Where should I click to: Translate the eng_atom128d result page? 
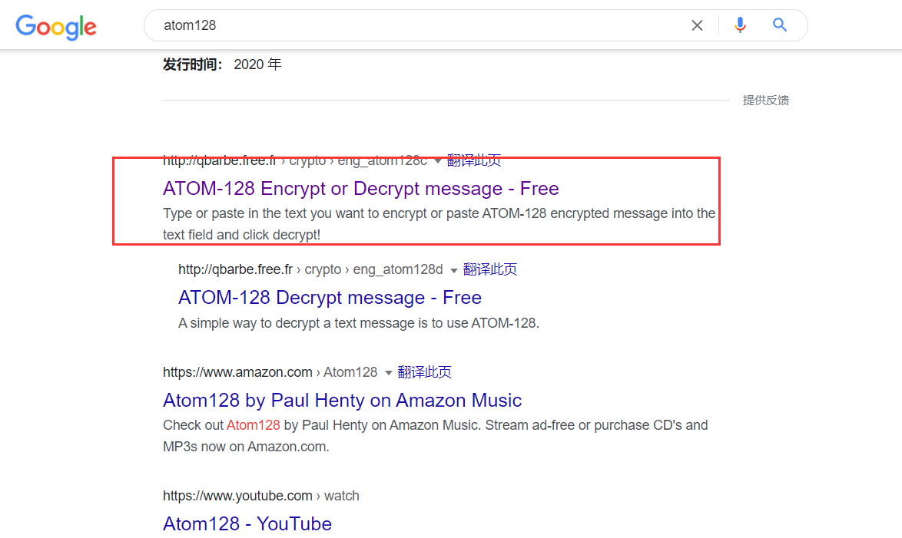click(x=490, y=269)
